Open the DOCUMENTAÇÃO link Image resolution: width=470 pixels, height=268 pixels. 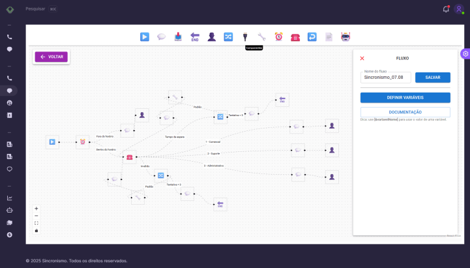[x=405, y=112]
